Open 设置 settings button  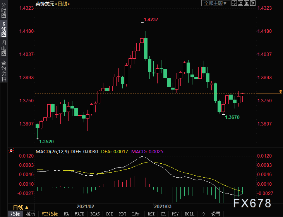point(216,214)
